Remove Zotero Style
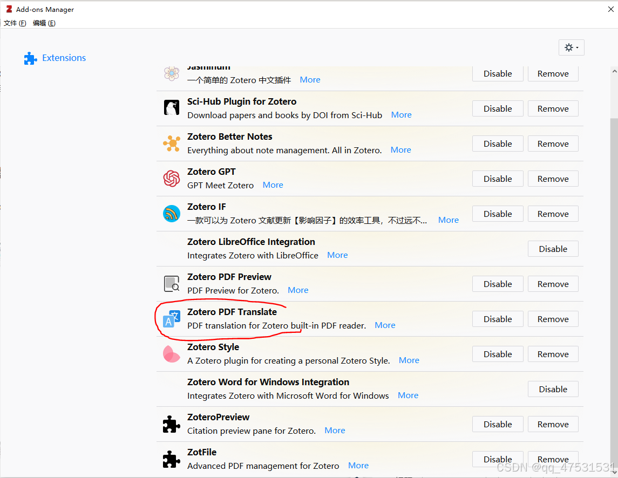 [x=553, y=354]
